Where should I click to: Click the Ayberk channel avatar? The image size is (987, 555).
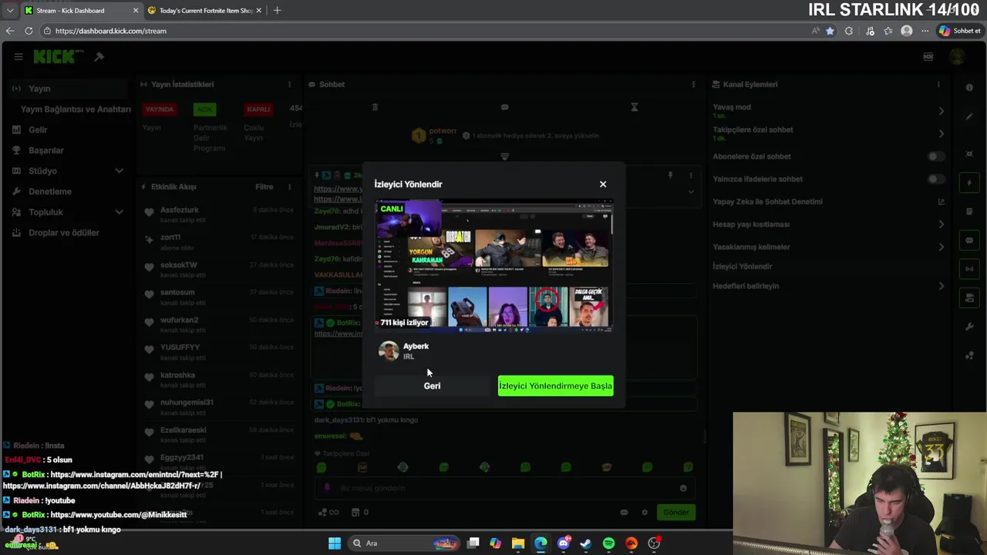389,351
